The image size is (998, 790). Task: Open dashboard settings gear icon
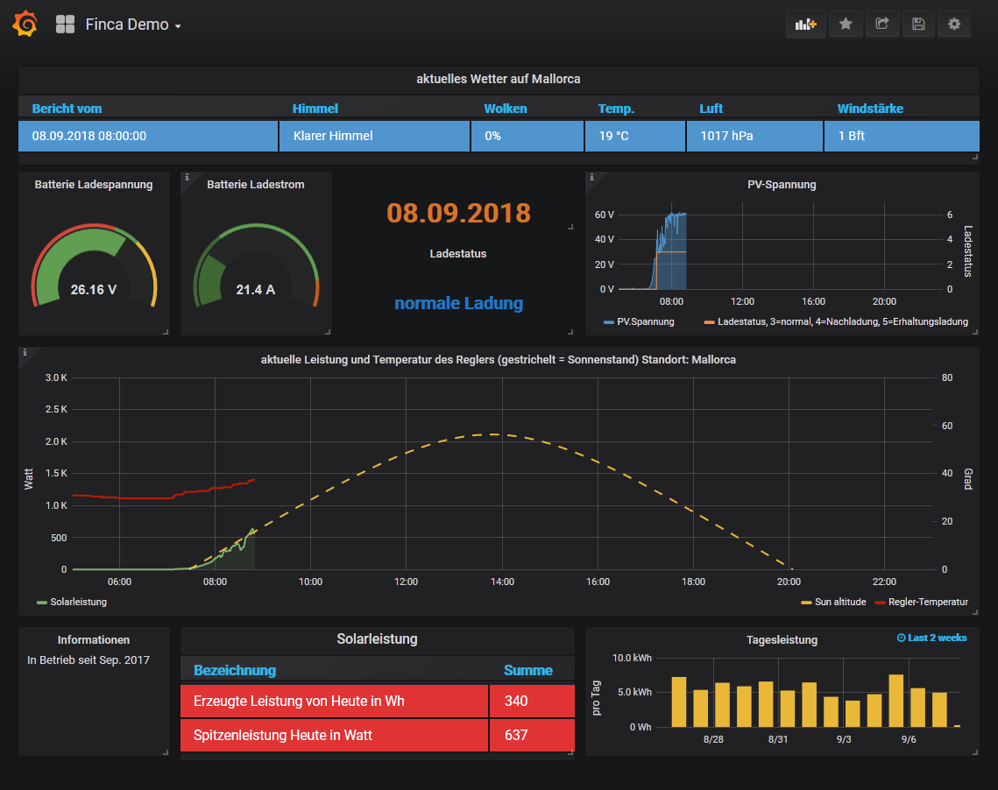pyautogui.click(x=954, y=25)
